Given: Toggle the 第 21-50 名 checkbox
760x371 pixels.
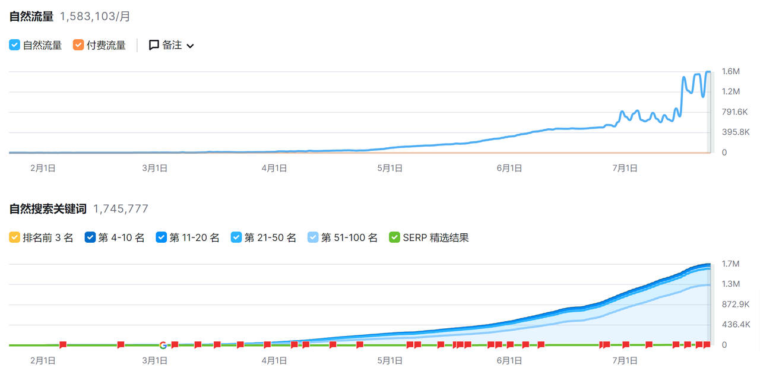Looking at the screenshot, I should pos(236,237).
